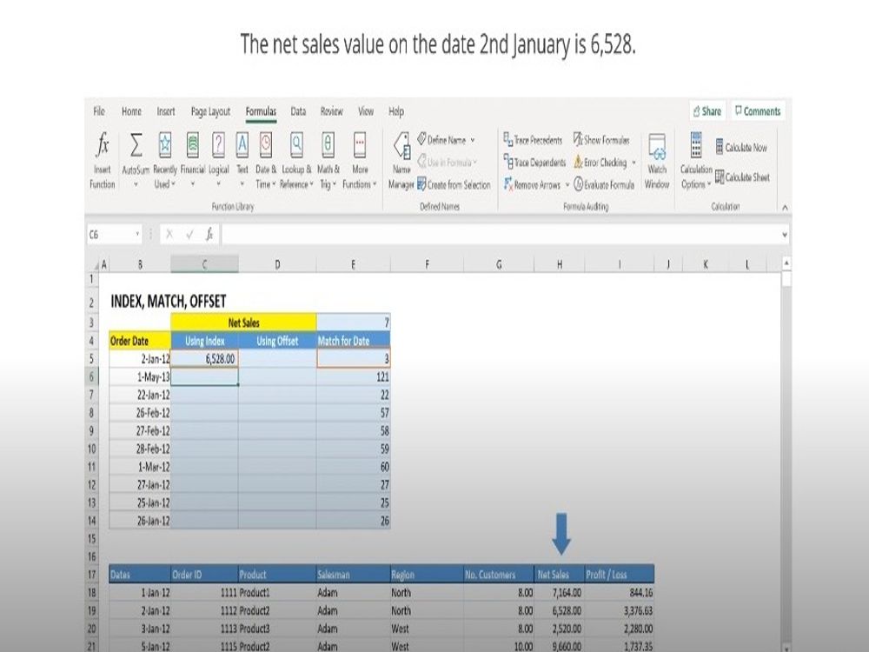Open Logical functions icon
This screenshot has height=652, width=869.
click(218, 144)
